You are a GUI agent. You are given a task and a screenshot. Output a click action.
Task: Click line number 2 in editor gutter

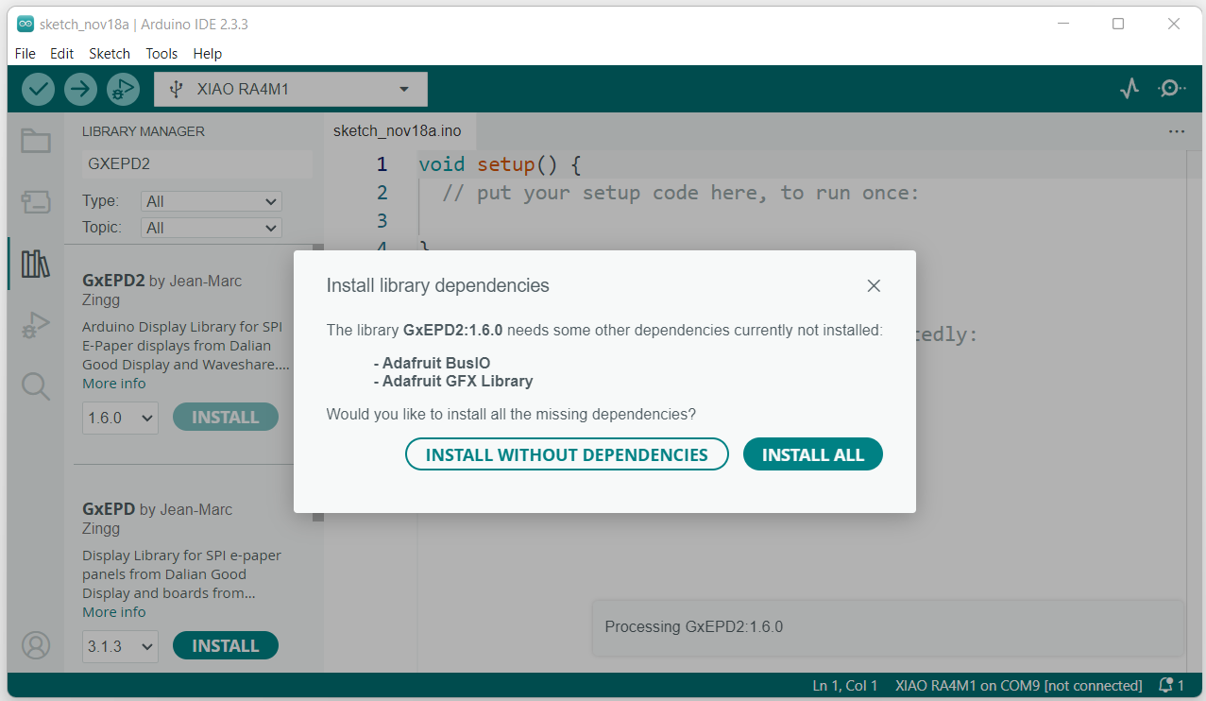382,193
